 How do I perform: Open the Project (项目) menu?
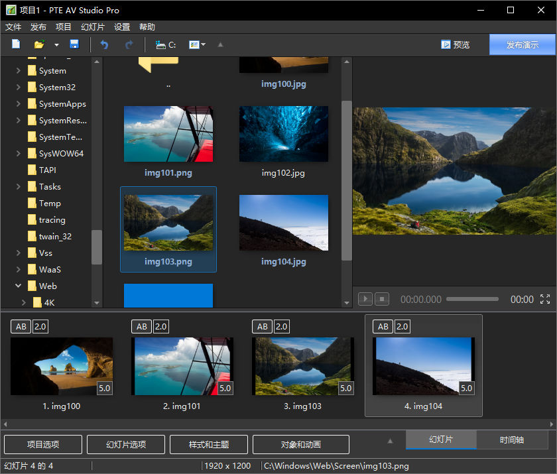click(x=63, y=27)
